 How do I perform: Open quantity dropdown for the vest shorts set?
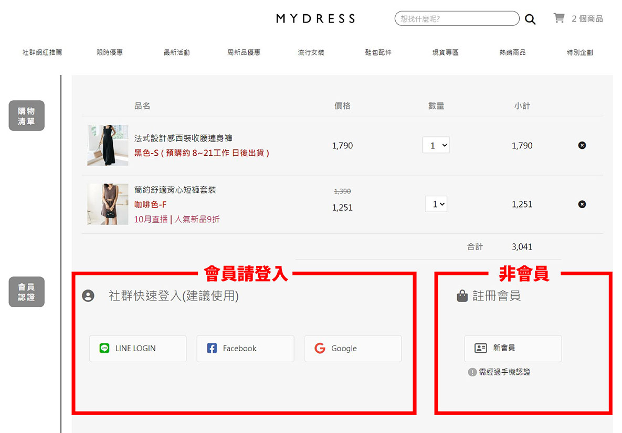pyautogui.click(x=436, y=204)
